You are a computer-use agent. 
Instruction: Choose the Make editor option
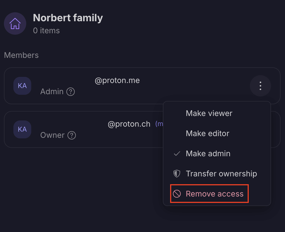(207, 133)
